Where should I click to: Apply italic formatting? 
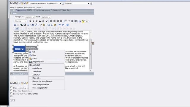(34, 21)
